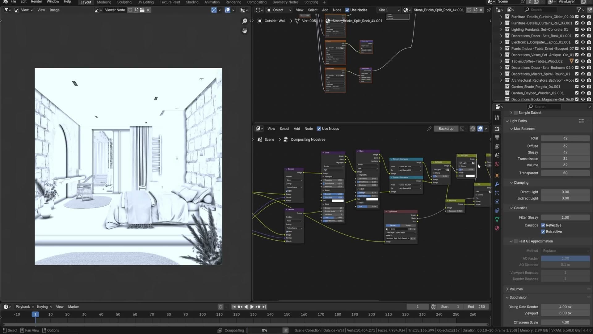Toggle fake user shield for Viewer Node
This screenshot has width=593, height=334.
click(x=130, y=10)
